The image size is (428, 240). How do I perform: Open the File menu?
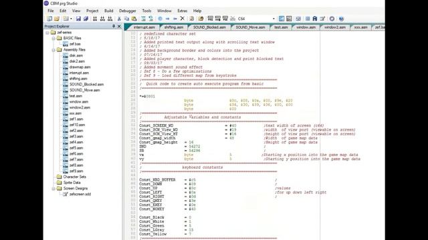point(51,11)
